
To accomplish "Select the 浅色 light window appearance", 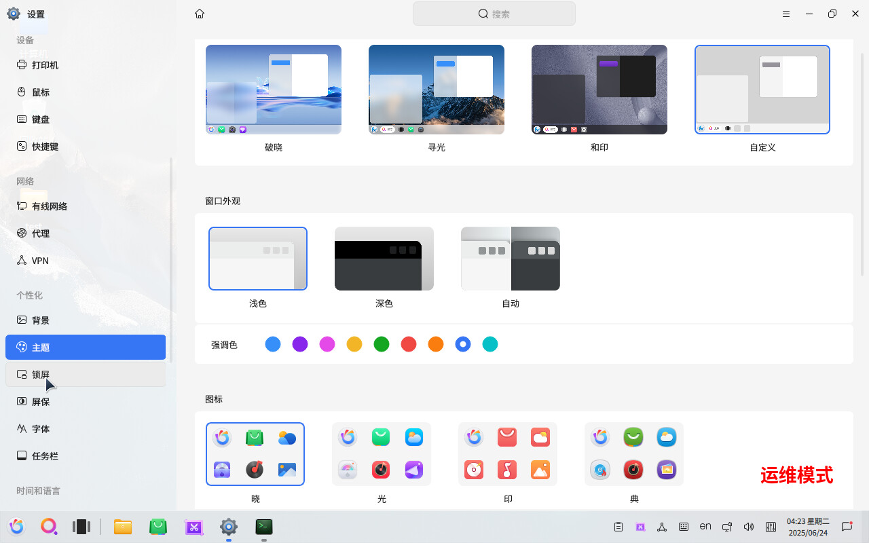I will (x=258, y=259).
